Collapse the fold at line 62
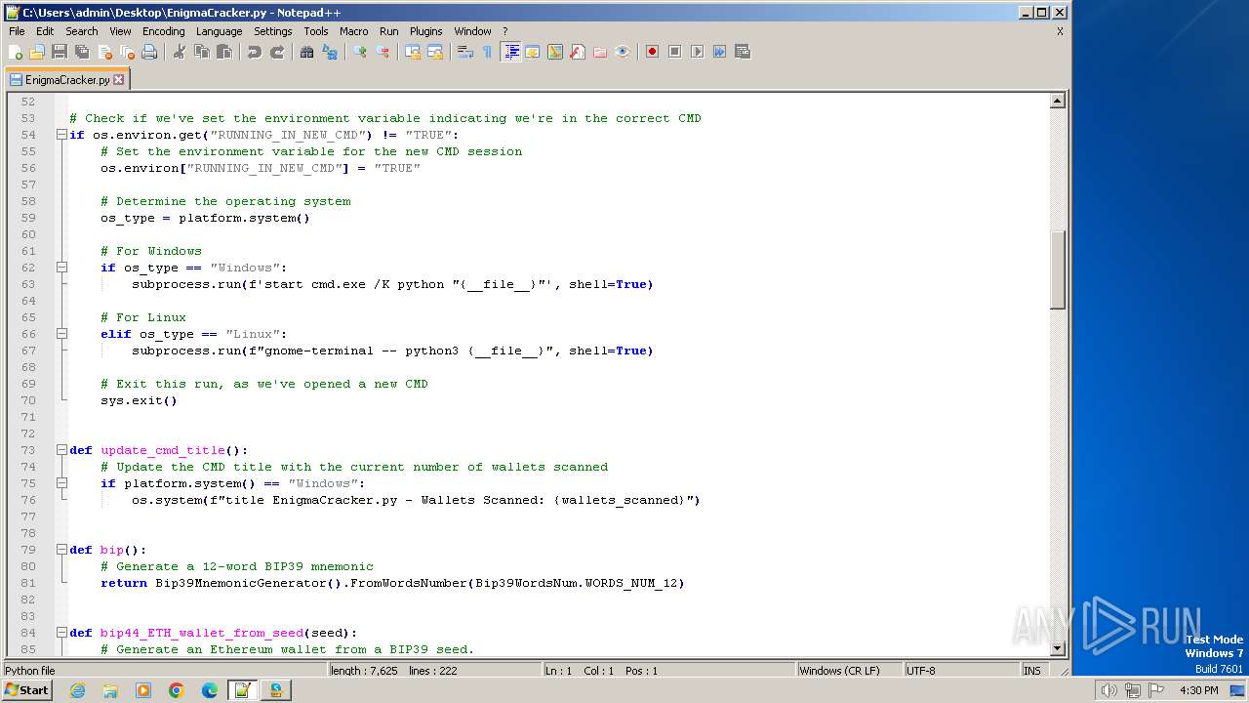Viewport: 1249px width, 703px height. (61, 268)
